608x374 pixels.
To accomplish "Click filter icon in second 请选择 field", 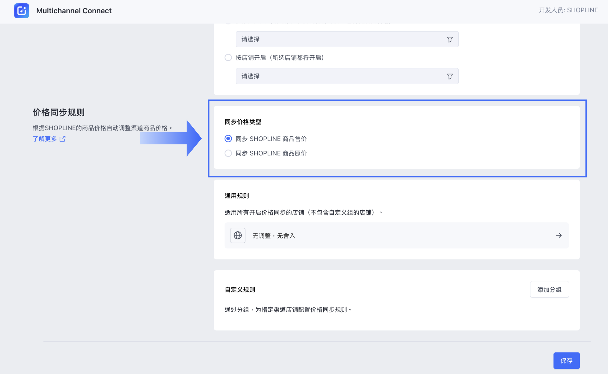I will (449, 76).
